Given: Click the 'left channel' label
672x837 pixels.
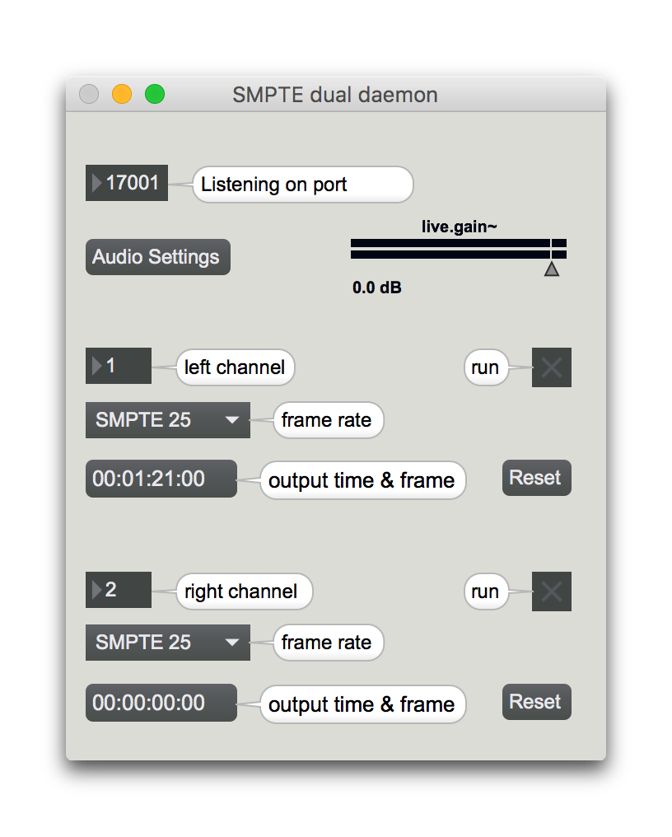Looking at the screenshot, I should [x=236, y=367].
